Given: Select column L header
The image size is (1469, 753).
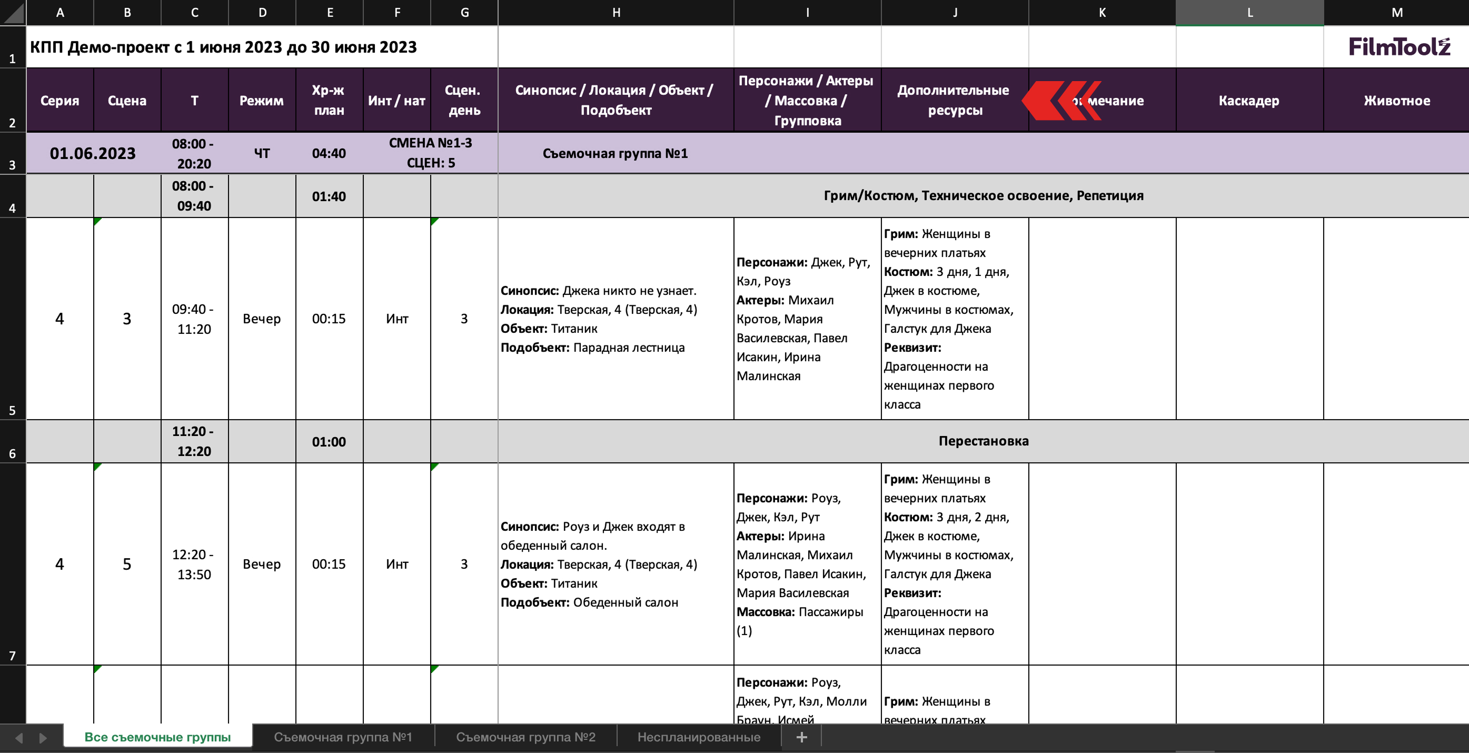Looking at the screenshot, I should 1249,13.
